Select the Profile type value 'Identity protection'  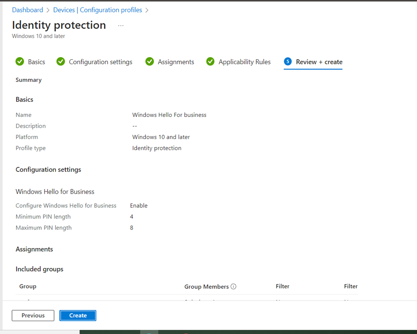click(157, 148)
